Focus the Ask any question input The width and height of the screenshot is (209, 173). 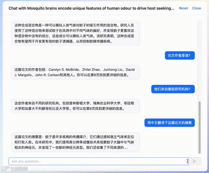99,161
